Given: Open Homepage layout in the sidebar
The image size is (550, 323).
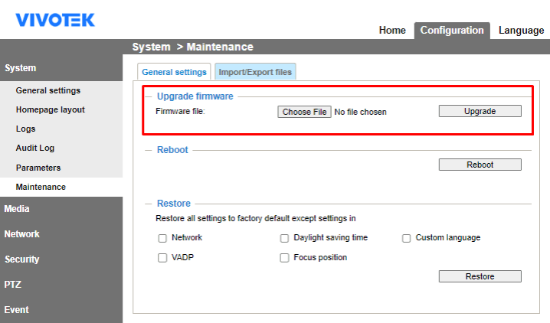Looking at the screenshot, I should (51, 109).
